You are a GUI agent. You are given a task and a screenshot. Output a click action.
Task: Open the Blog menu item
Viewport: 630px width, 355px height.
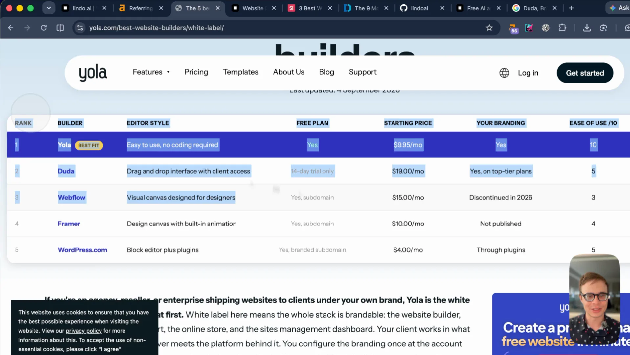coord(326,72)
